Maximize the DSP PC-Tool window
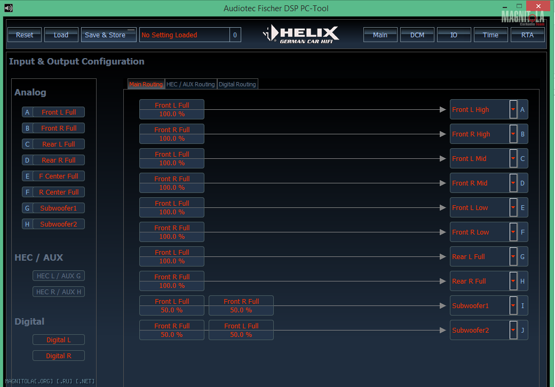 pos(519,6)
